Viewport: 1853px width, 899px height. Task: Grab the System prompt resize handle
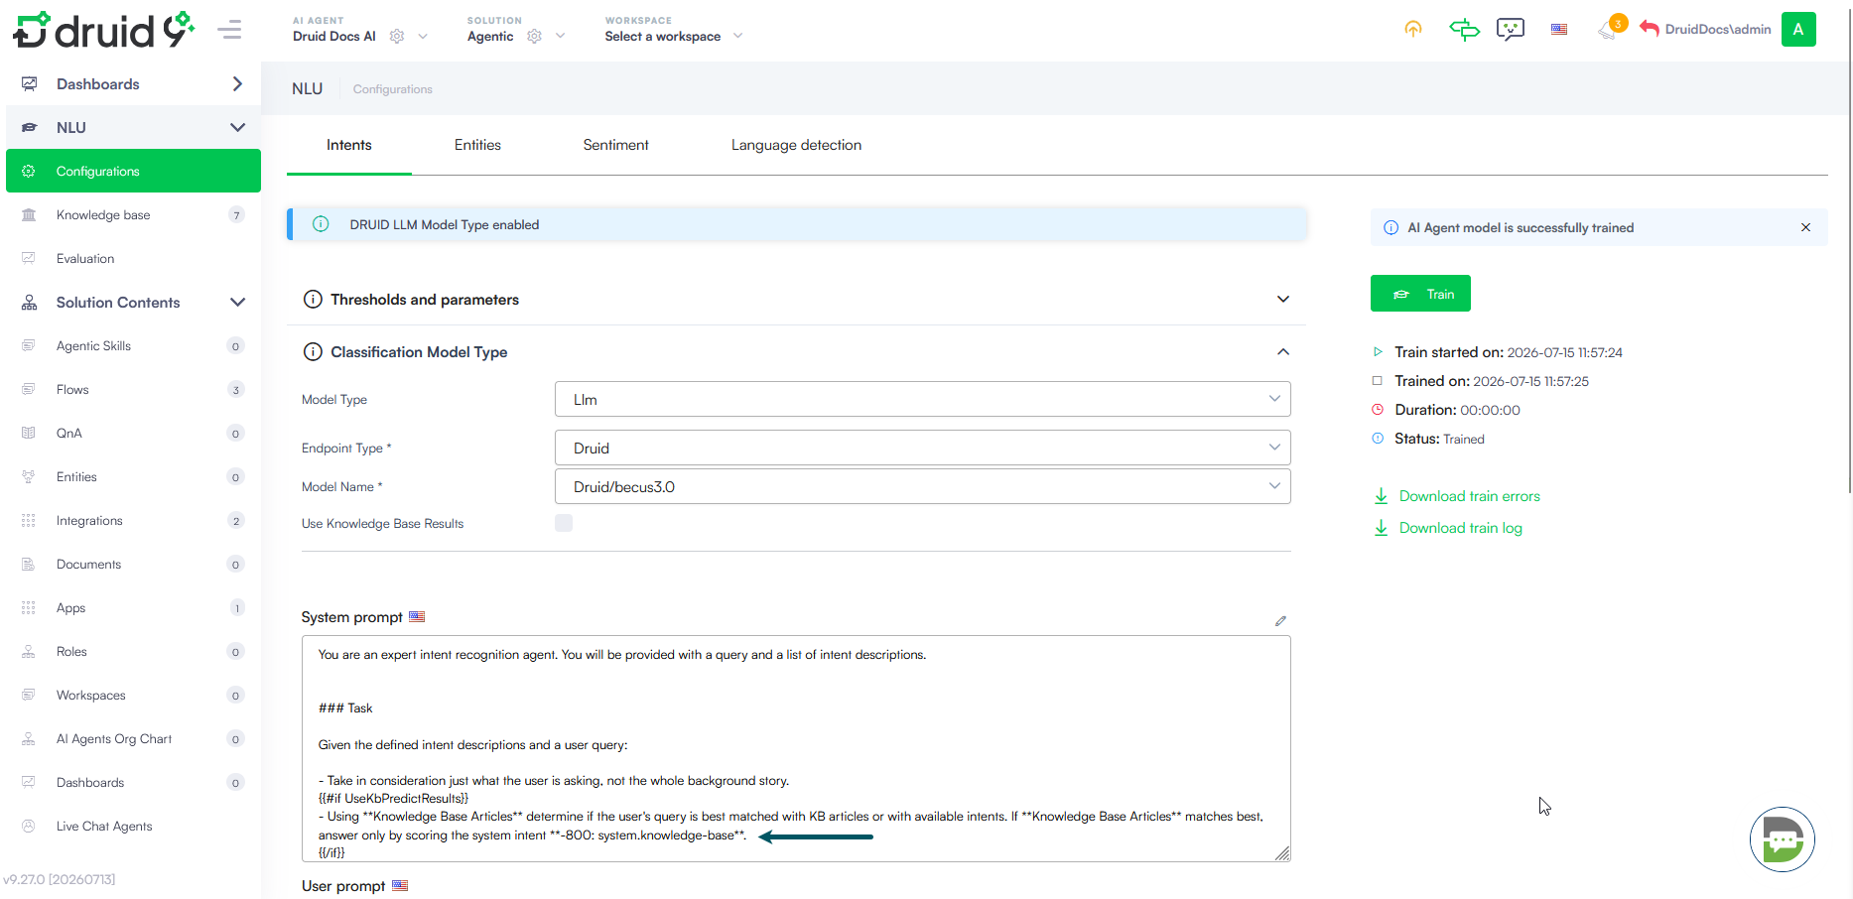click(1282, 853)
